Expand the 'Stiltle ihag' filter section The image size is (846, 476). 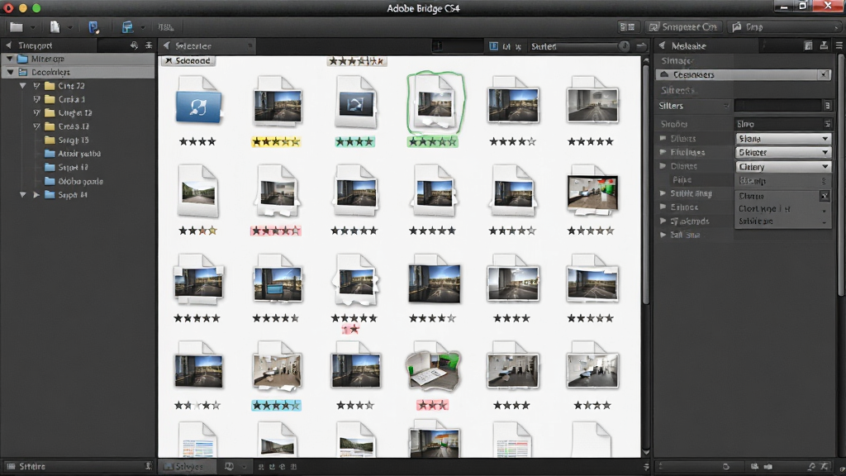coord(663,193)
